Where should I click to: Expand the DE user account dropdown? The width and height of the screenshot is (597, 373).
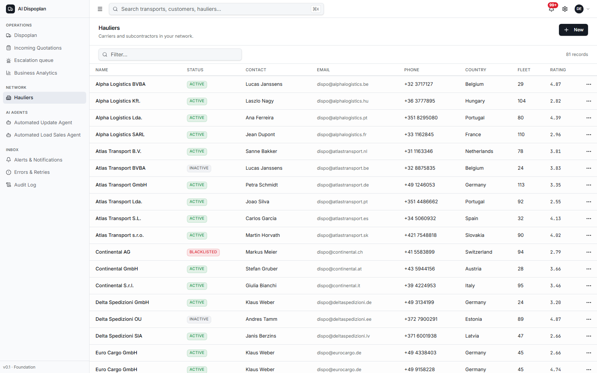click(582, 9)
